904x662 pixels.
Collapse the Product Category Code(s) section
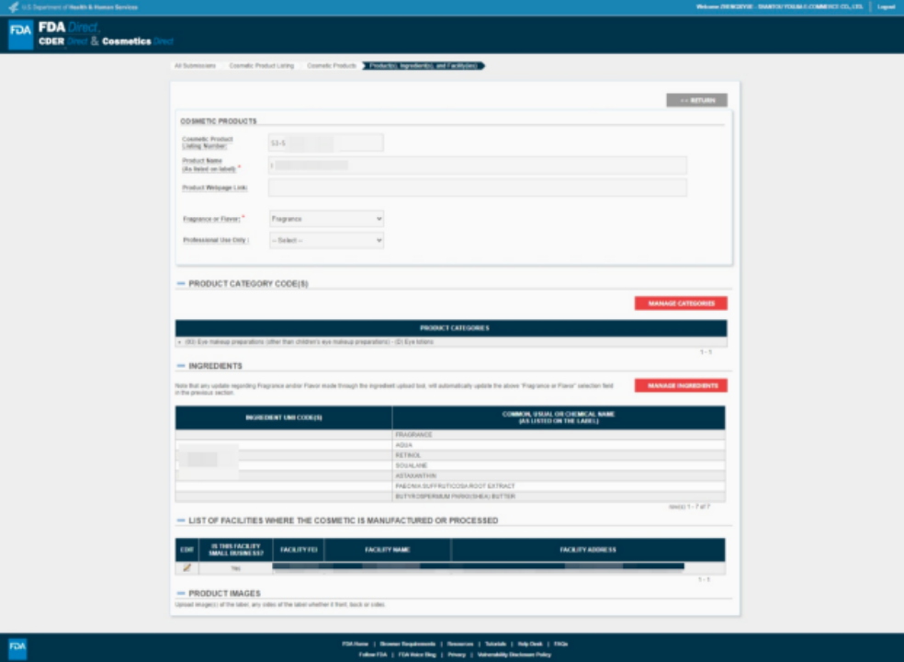click(181, 284)
